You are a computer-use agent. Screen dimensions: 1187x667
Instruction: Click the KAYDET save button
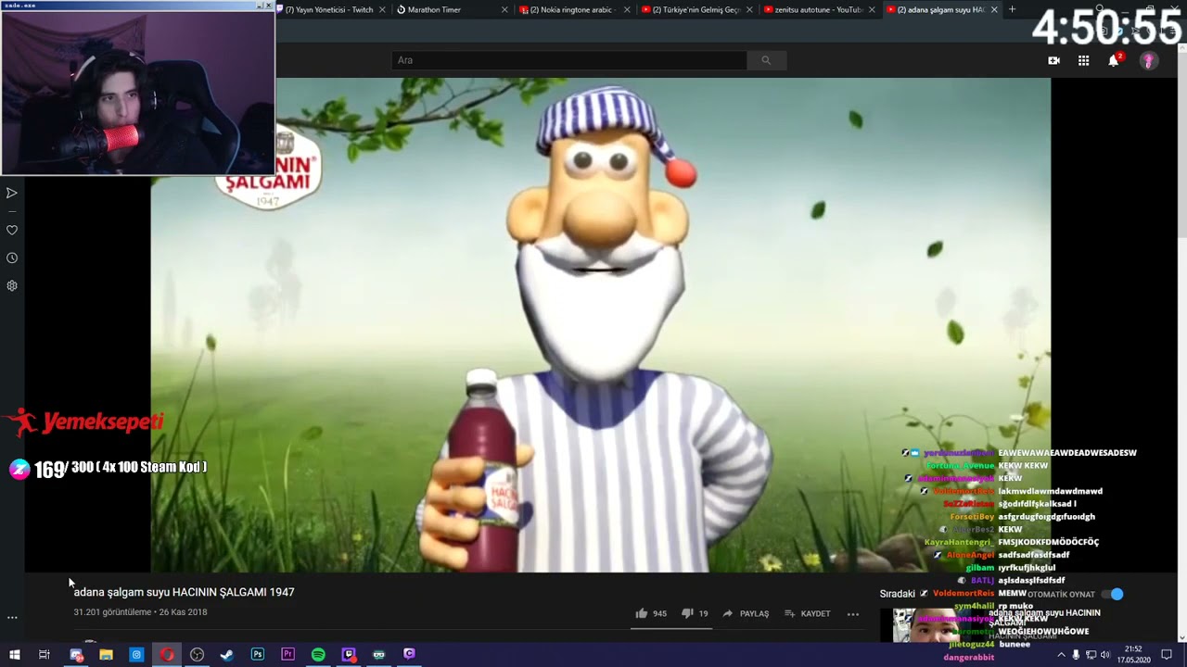click(808, 613)
